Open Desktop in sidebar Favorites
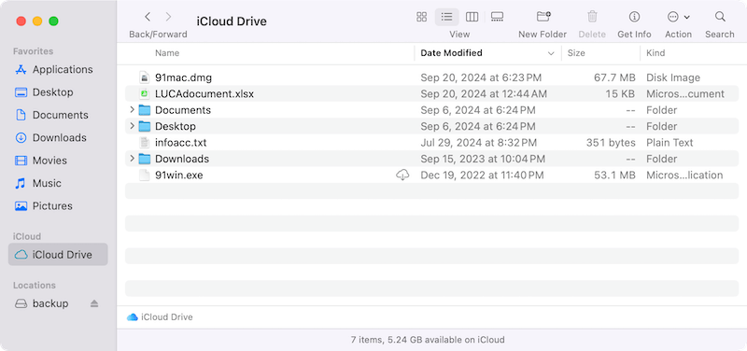 pyautogui.click(x=44, y=92)
